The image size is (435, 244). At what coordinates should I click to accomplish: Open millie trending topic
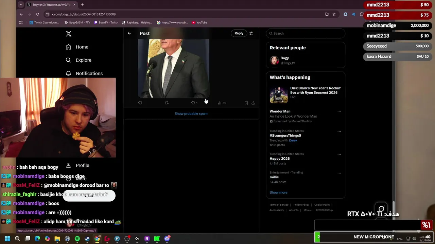[274, 177]
